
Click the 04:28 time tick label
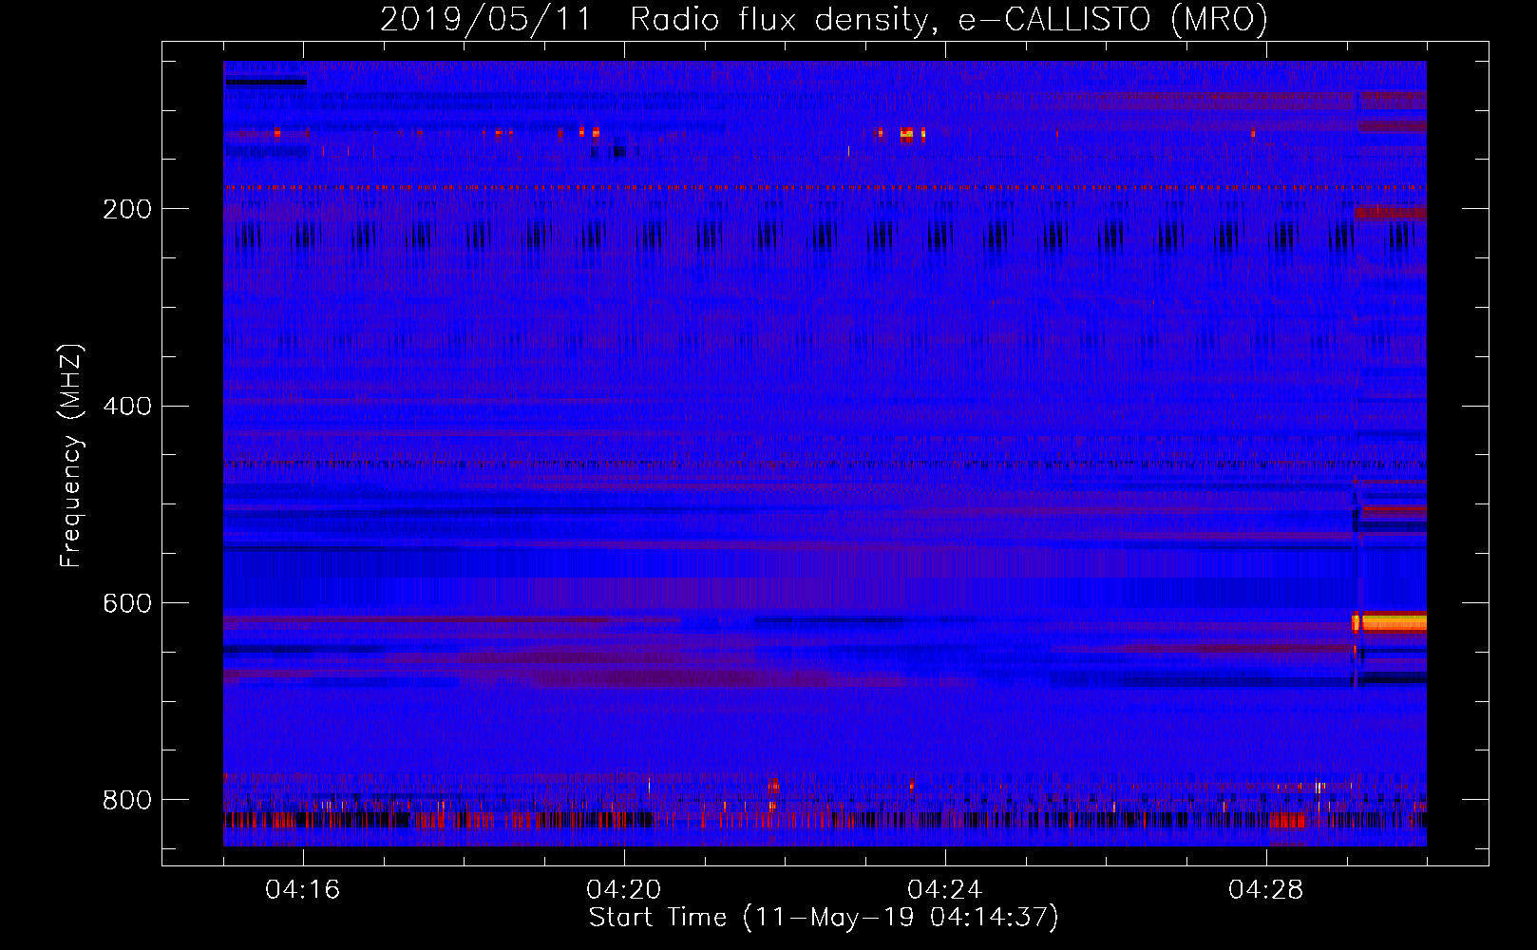click(x=1266, y=890)
